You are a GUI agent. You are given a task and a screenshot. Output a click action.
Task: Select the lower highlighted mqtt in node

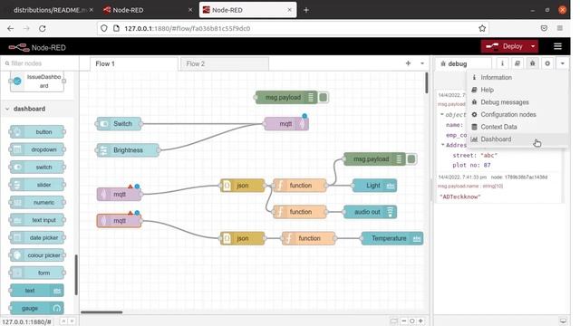coord(119,221)
